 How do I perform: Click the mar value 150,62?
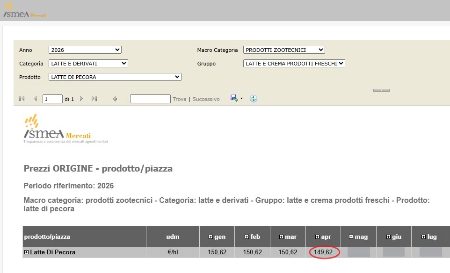pyautogui.click(x=288, y=252)
